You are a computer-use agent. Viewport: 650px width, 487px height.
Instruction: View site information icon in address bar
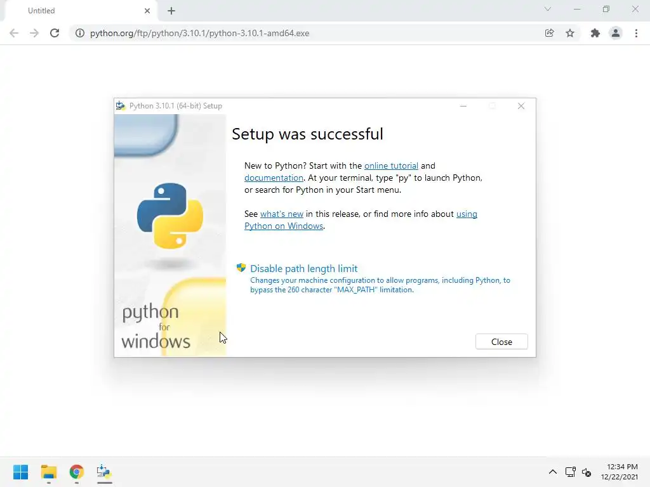pyautogui.click(x=79, y=33)
